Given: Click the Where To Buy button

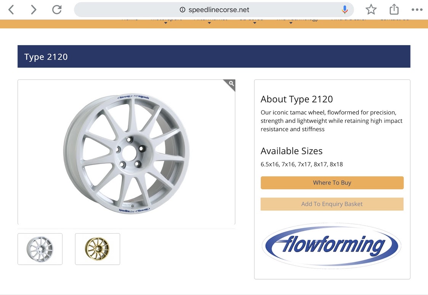Looking at the screenshot, I should pyautogui.click(x=332, y=183).
